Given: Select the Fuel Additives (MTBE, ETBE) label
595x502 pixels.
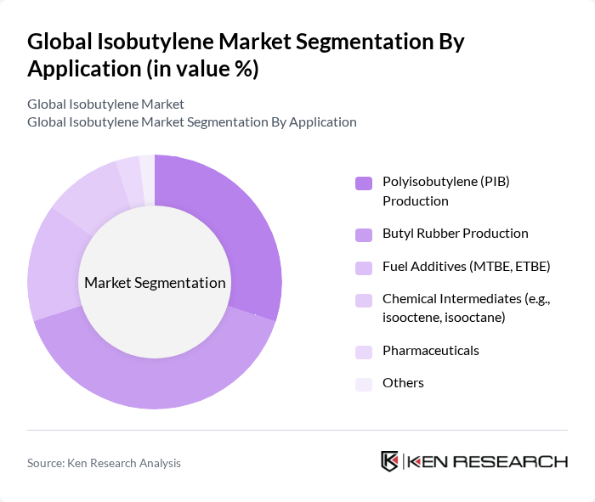Looking at the screenshot, I should tap(467, 267).
